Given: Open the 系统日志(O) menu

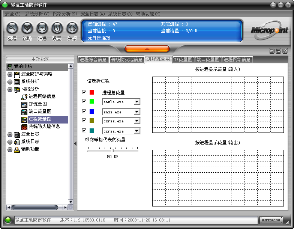Looking at the screenshot, I should point(120,14).
